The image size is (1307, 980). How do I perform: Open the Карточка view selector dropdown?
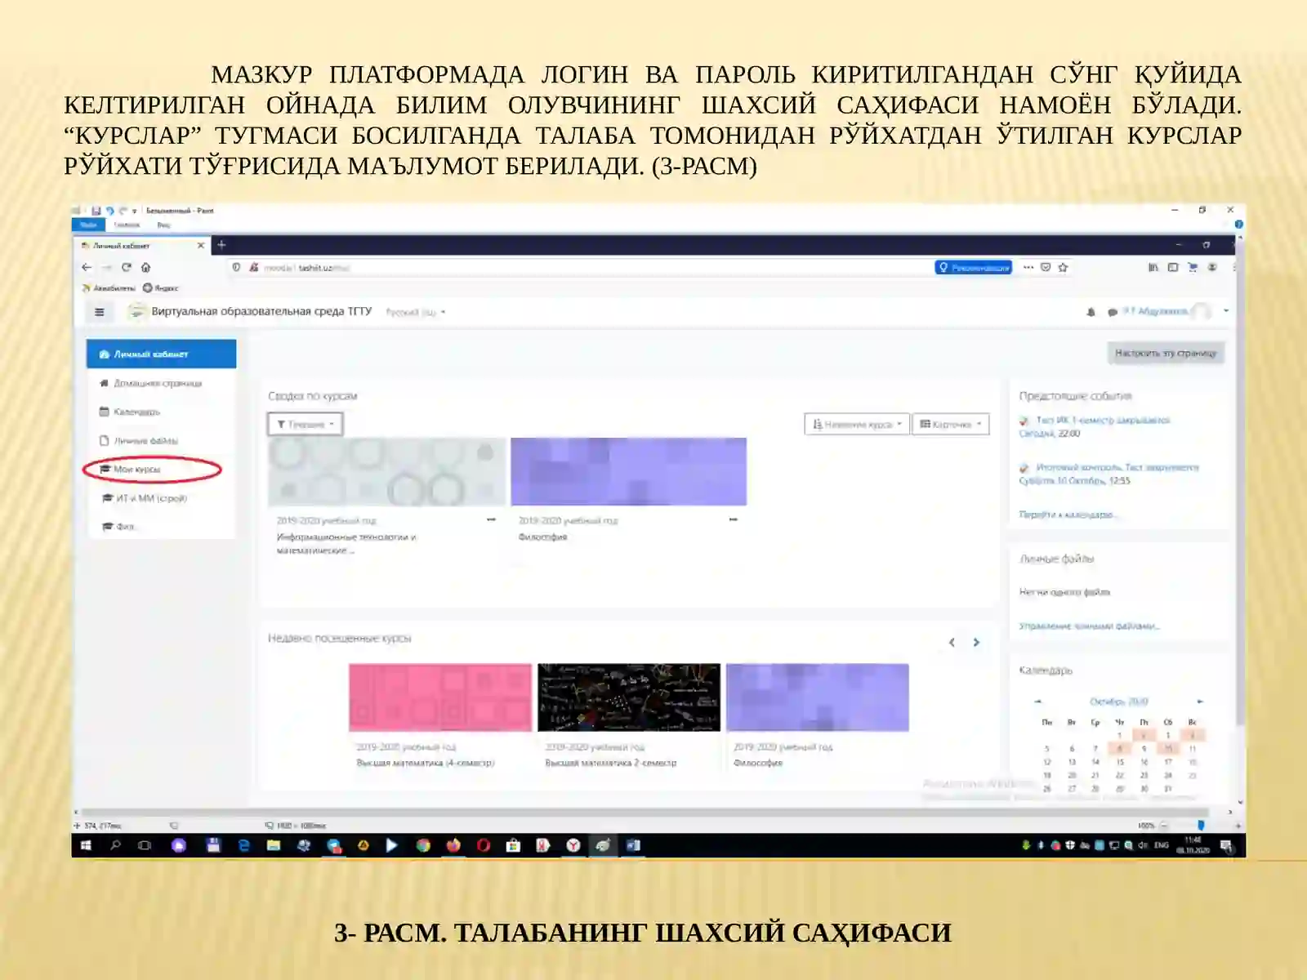(x=952, y=424)
